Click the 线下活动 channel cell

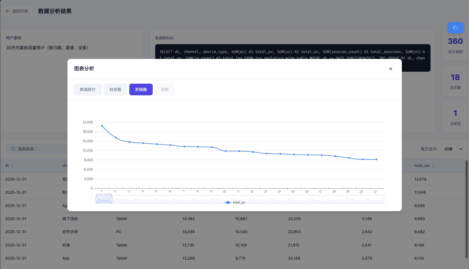point(70,219)
